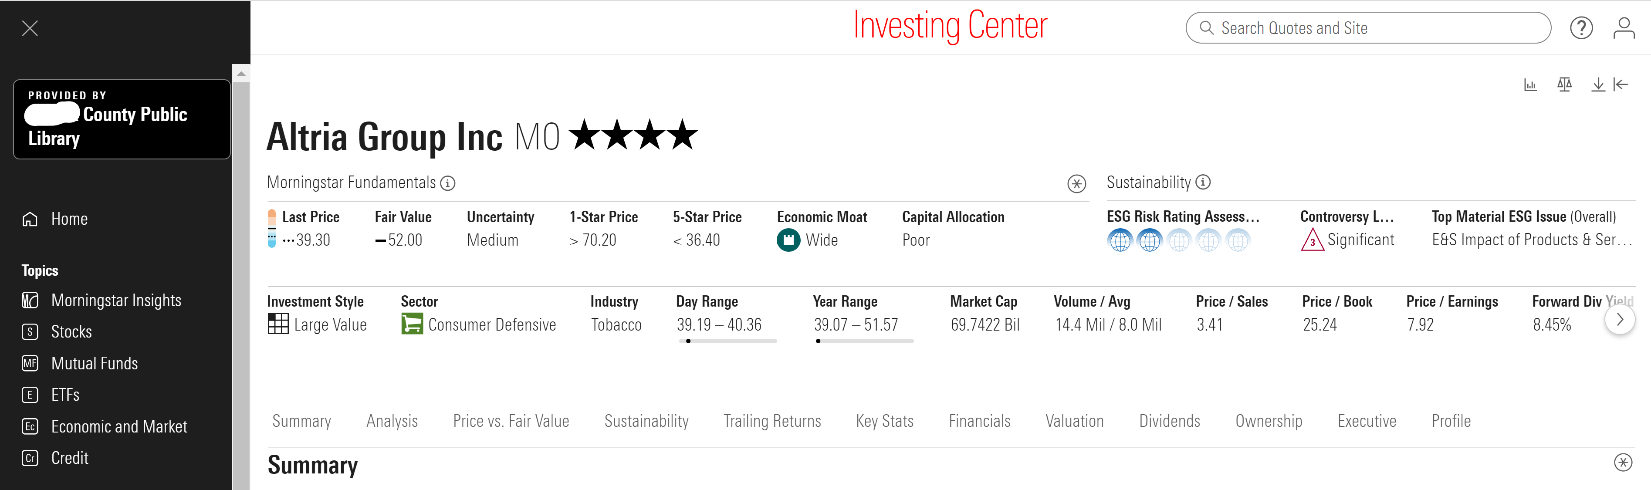
Task: Close the side navigation menu
Action: pos(30,28)
